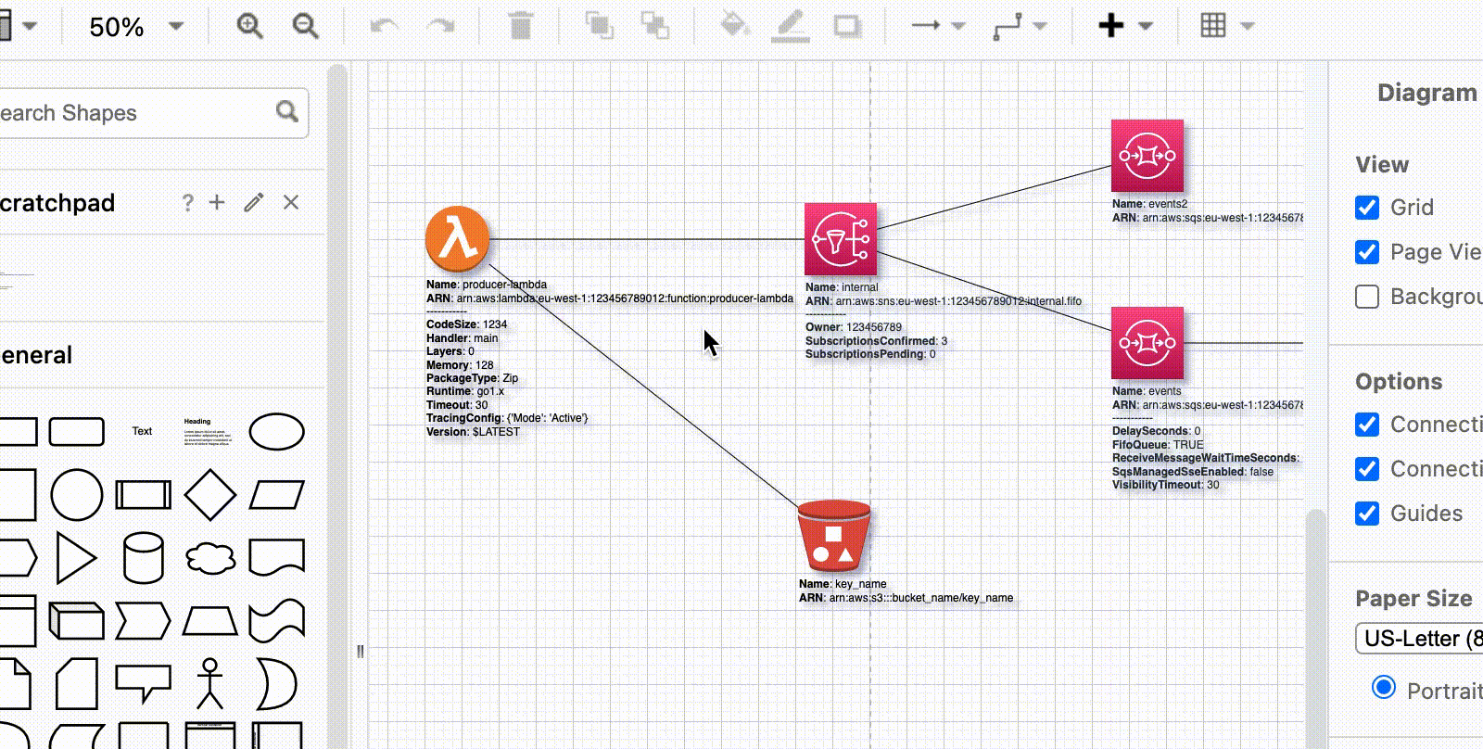Uncheck the Grid checkbox
The image size is (1483, 749).
[1367, 208]
